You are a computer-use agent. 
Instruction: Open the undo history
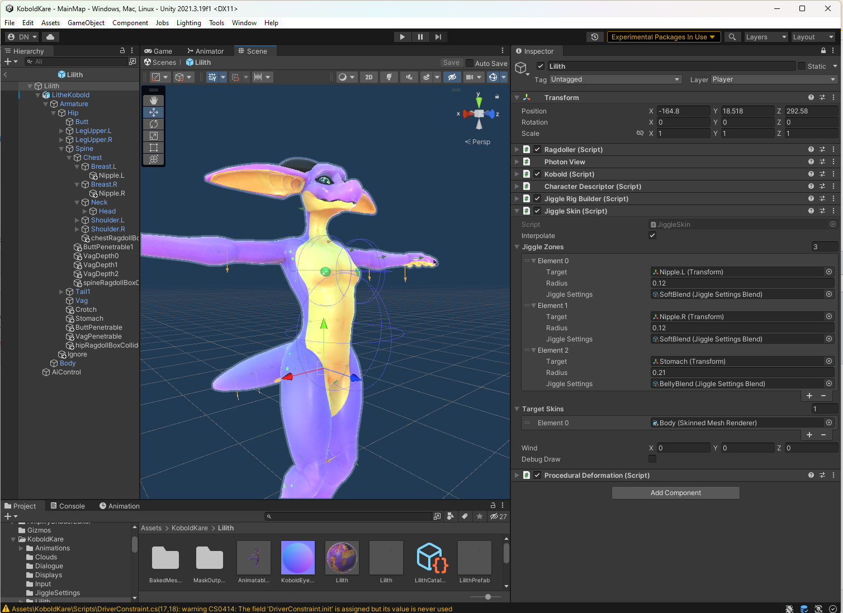pyautogui.click(x=595, y=37)
